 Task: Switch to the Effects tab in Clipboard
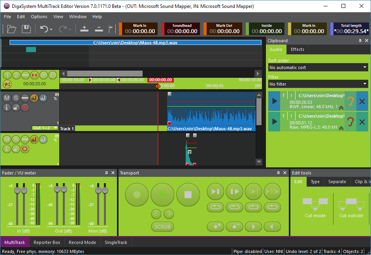pyautogui.click(x=297, y=49)
